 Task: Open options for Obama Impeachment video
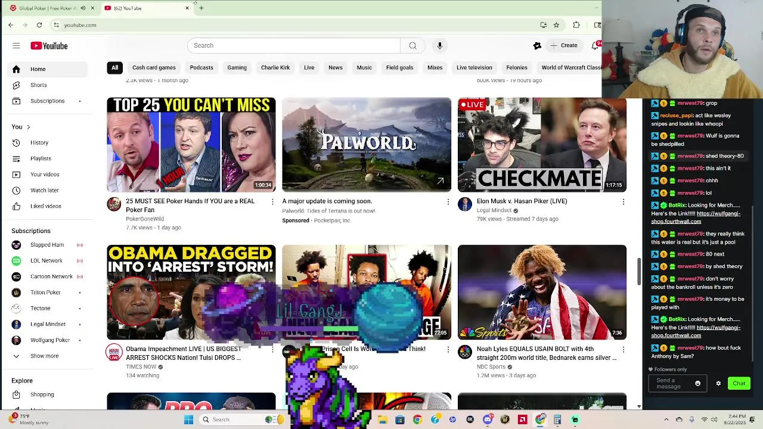(x=272, y=350)
